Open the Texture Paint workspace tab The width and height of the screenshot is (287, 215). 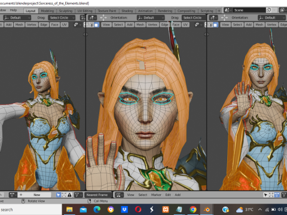(x=107, y=11)
